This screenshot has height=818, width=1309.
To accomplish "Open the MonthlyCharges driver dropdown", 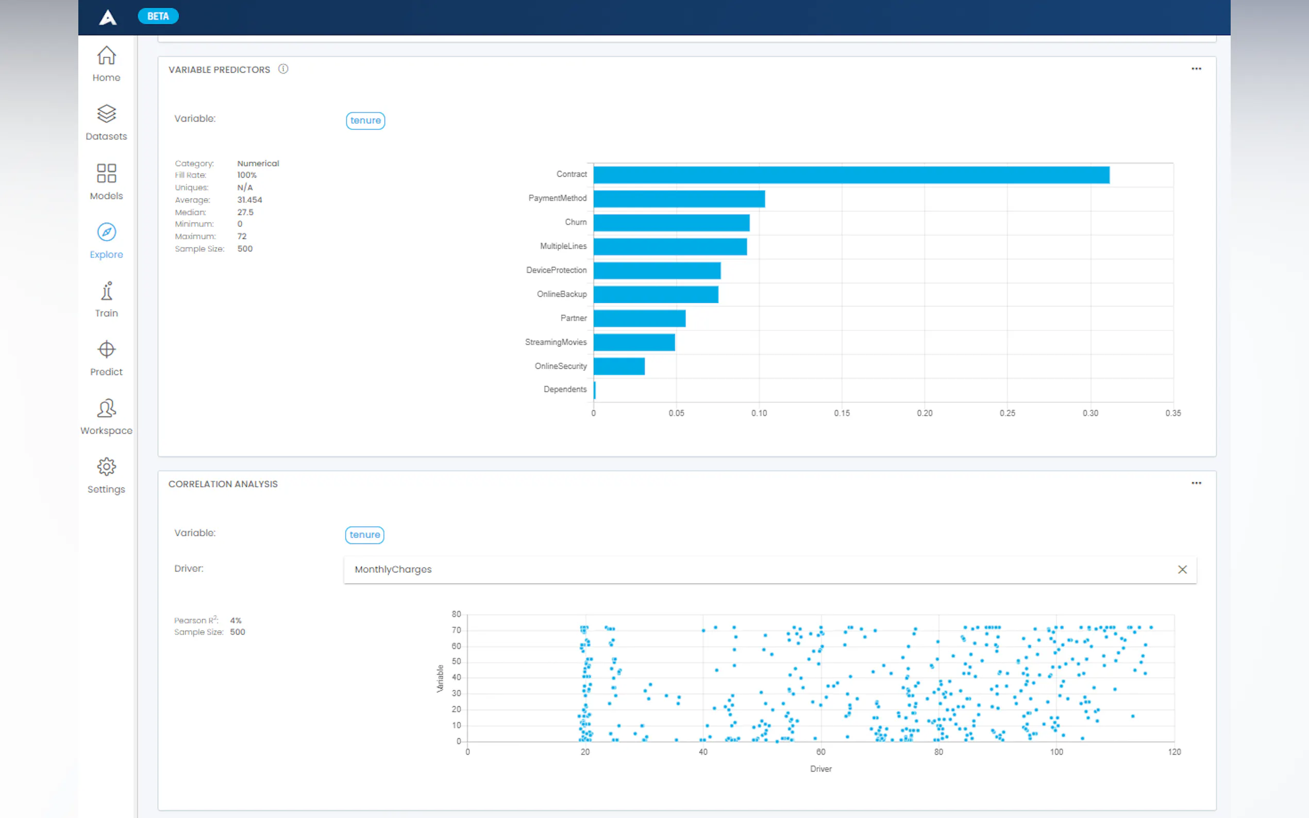I will pos(758,569).
